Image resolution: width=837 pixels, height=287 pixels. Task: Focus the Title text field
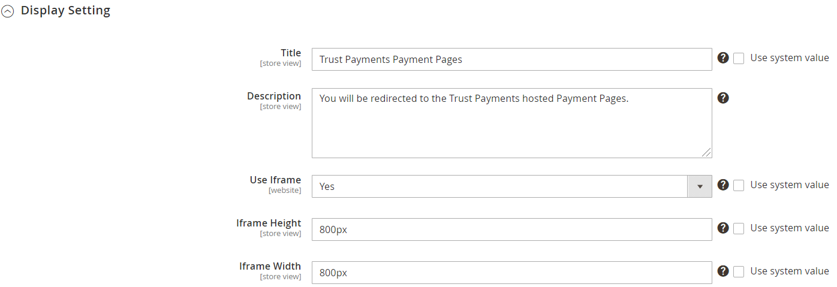pyautogui.click(x=511, y=59)
